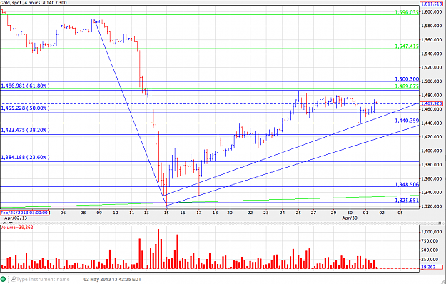Viewport: 446px width, 284px height.
Task: Click the Feb/25/2013 03:00:00 time label
Action: [25, 213]
